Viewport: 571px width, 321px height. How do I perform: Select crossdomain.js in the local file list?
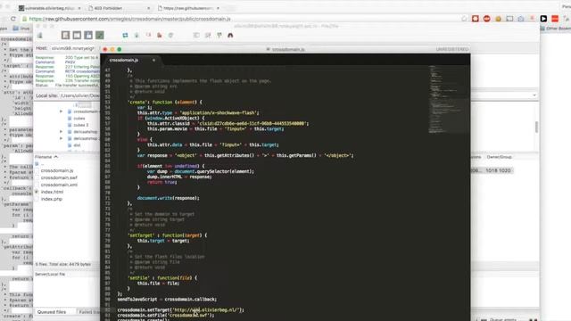(x=57, y=170)
